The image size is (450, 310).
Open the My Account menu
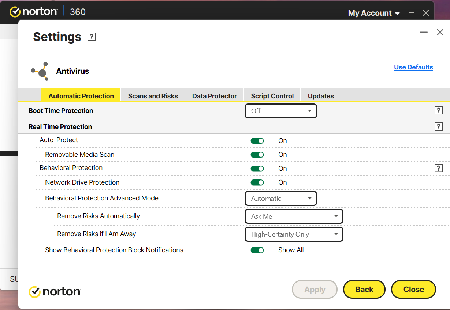374,13
